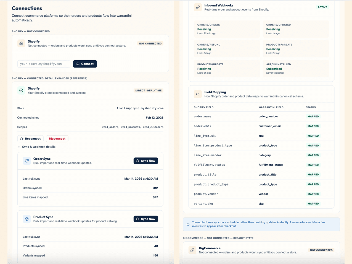352x264 pixels.
Task: Click the Product Sync box icon
Action: point(27,219)
